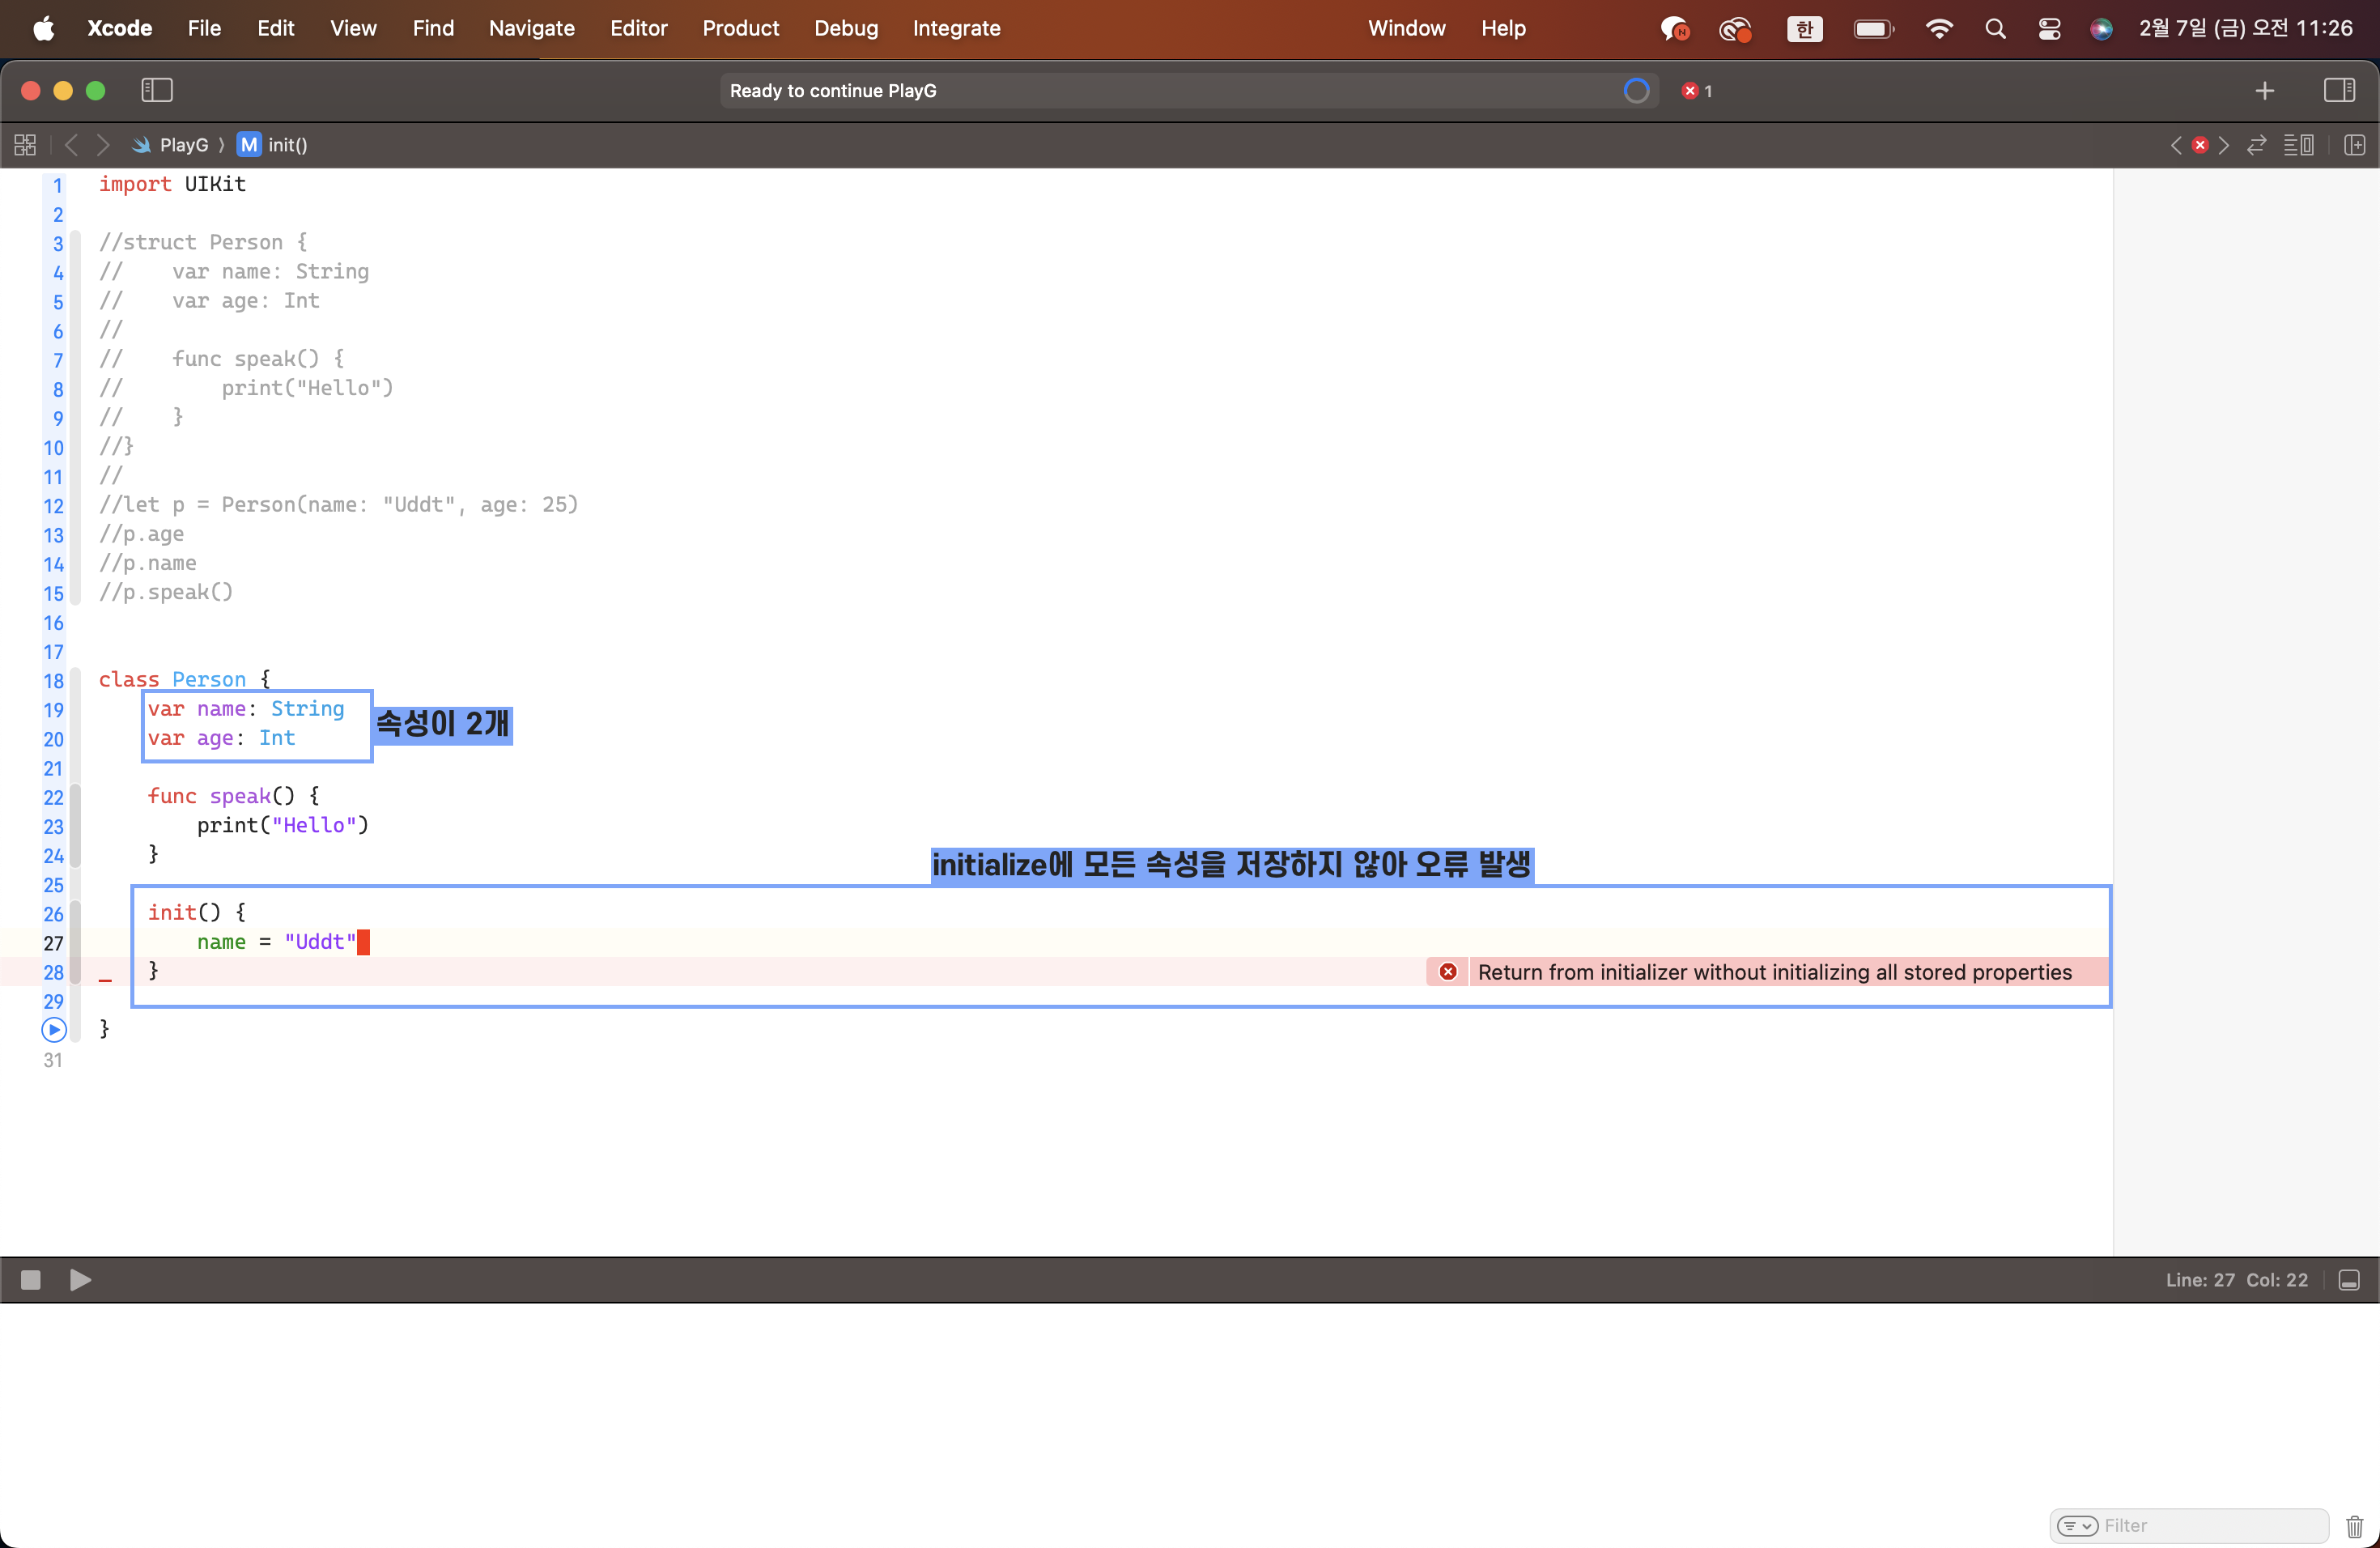
Task: Click the PlayG breadcrumb item
Action: [183, 145]
